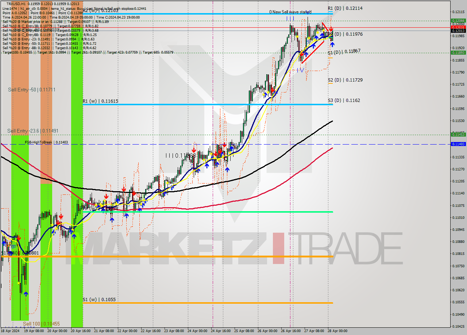The width and height of the screenshot is (467, 335).
Task: Click the 0.10425 price axis value
Action: (458, 326)
